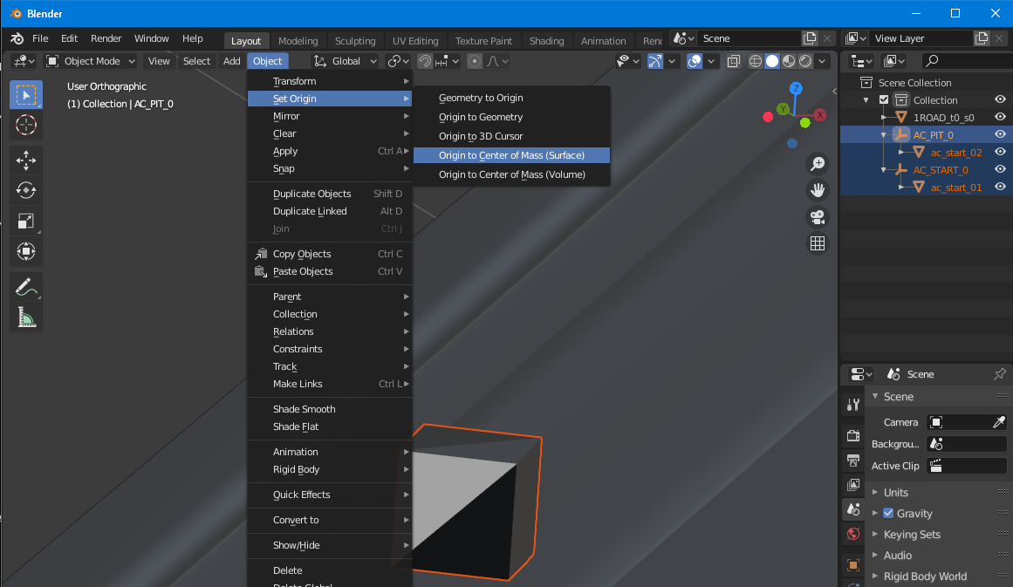Click the Camera eyedropper icon

(x=998, y=421)
